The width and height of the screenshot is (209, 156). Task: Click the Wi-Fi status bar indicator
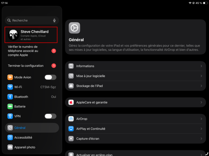coord(190,3)
